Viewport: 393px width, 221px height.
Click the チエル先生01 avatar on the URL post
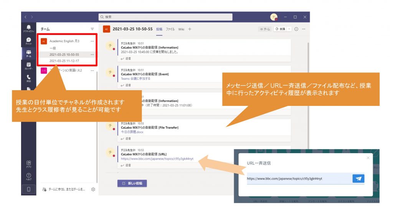pos(110,152)
